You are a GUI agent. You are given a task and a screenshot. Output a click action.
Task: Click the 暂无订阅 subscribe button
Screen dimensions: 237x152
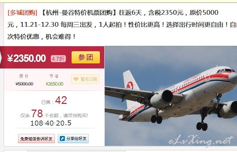[85, 79]
